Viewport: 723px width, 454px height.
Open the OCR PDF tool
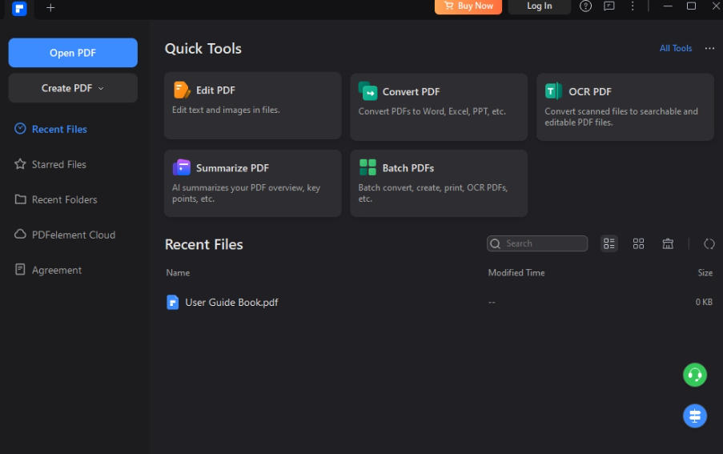[625, 105]
